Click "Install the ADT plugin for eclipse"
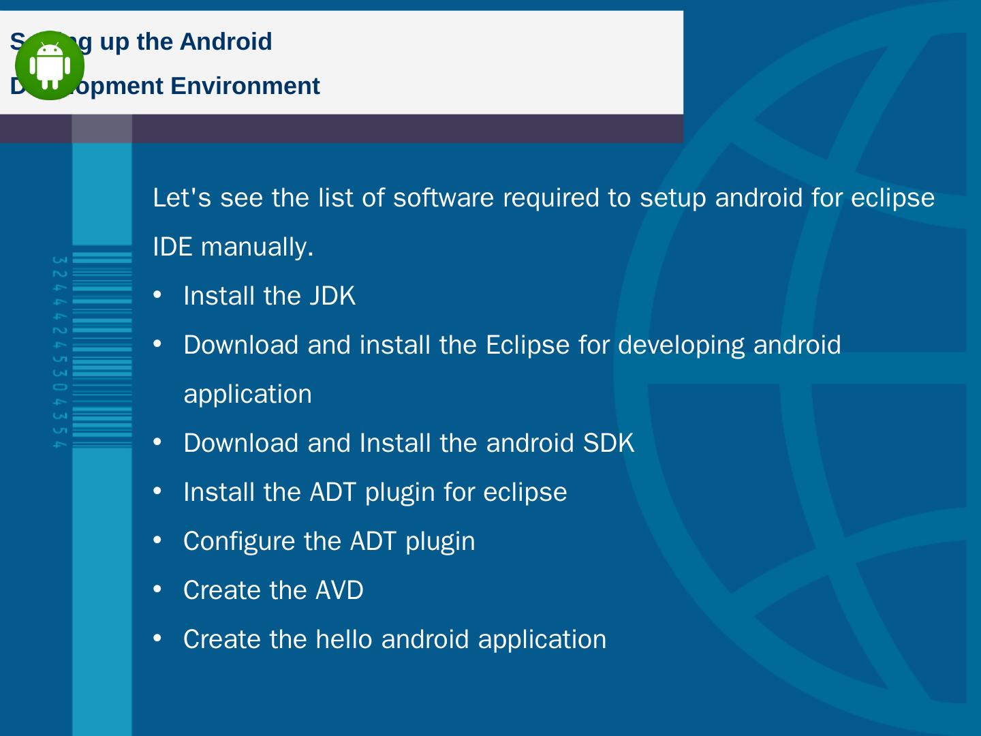Screen dimensions: 981x736 375,492
